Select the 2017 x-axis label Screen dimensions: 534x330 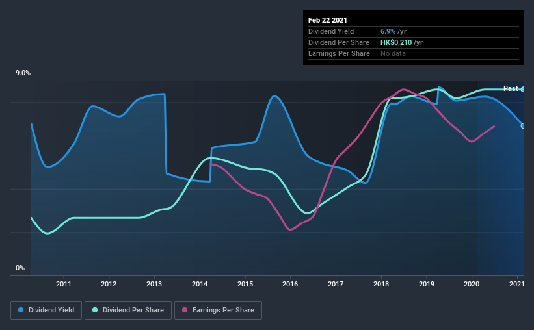click(x=336, y=284)
